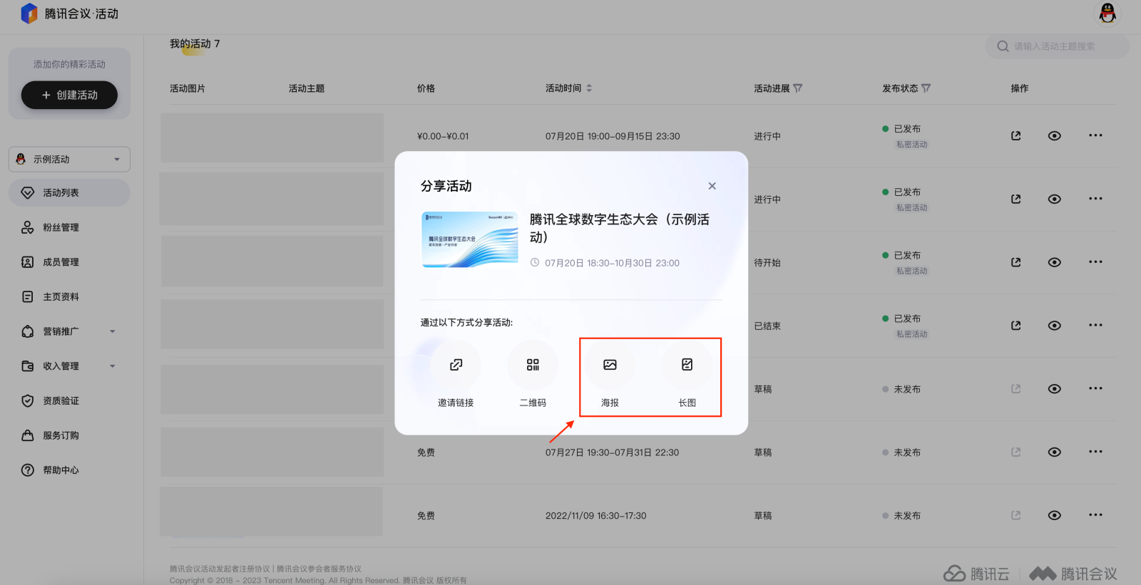
Task: Select the long image share option
Action: point(687,365)
